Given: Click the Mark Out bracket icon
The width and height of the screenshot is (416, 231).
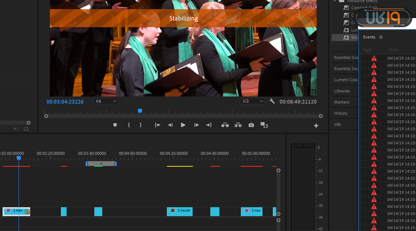Looking at the screenshot, I should pos(141,125).
